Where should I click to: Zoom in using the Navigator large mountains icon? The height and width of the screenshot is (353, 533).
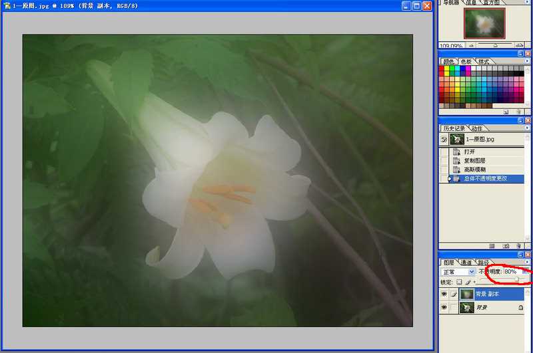click(519, 45)
